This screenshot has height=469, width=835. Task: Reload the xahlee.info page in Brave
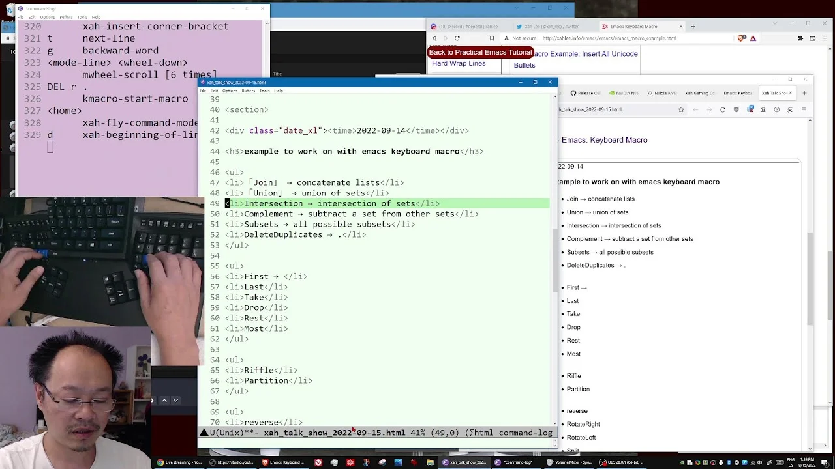tap(457, 38)
